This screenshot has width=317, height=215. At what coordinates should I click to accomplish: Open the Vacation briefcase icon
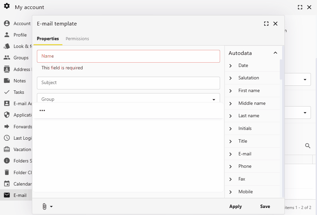click(x=7, y=149)
